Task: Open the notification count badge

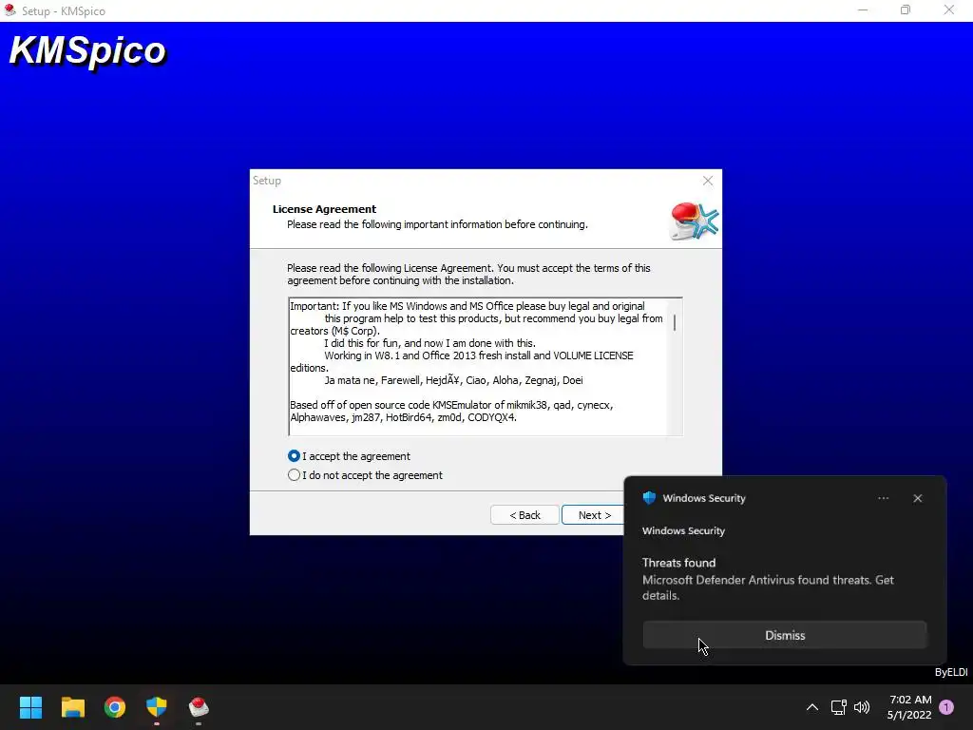Action: coord(946,707)
